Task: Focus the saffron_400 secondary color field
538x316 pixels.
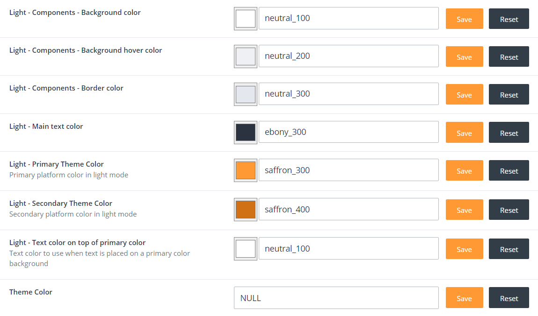Action: [349, 209]
